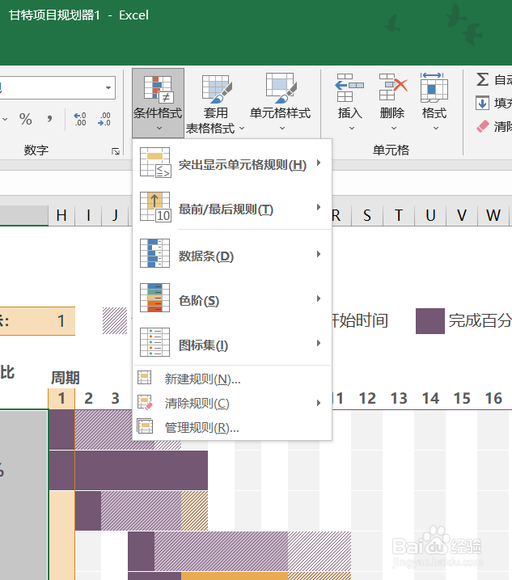The width and height of the screenshot is (512, 580).
Task: Click Decrease Decimal icon
Action: 104,119
